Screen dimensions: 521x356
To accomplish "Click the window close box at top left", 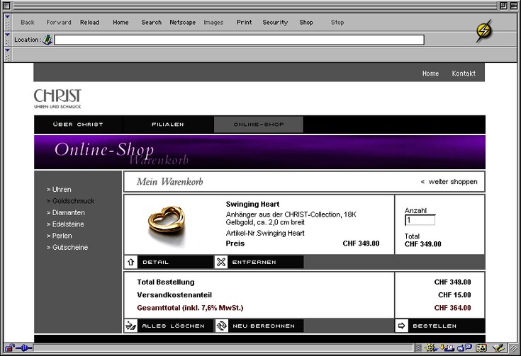I will tap(6, 6).
